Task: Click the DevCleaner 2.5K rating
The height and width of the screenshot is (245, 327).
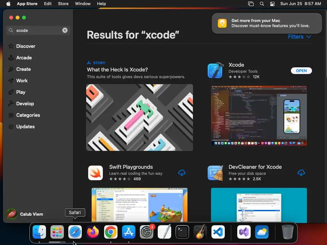Action: 245,179
